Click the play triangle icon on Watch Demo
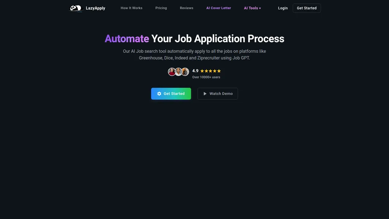This screenshot has height=219, width=389. 205,94
